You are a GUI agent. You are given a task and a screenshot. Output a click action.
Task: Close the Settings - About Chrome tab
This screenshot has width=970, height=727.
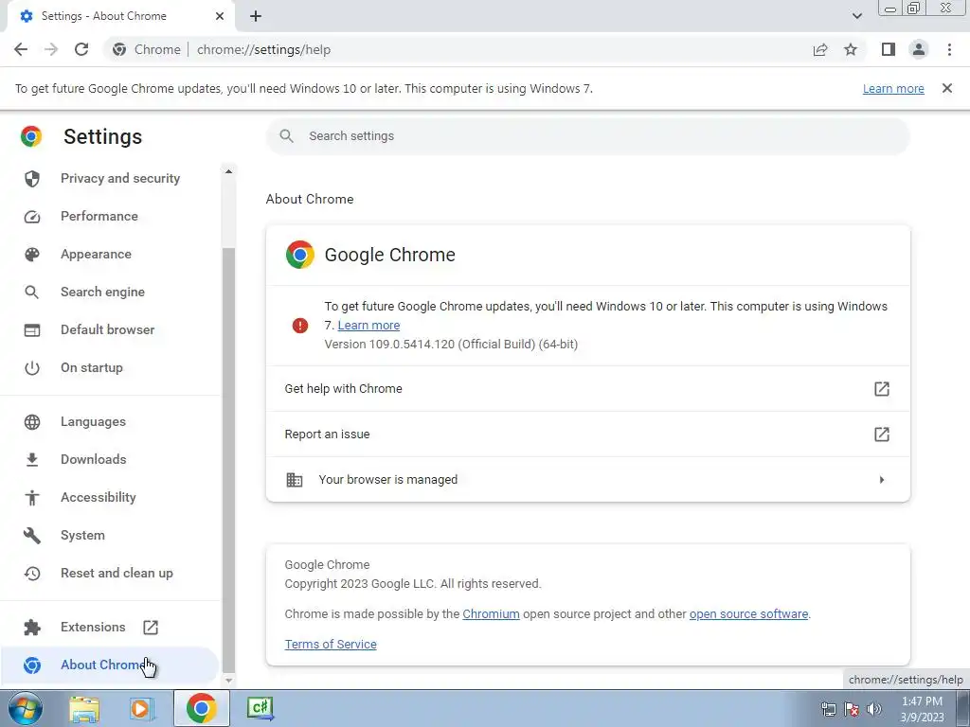[x=220, y=16]
